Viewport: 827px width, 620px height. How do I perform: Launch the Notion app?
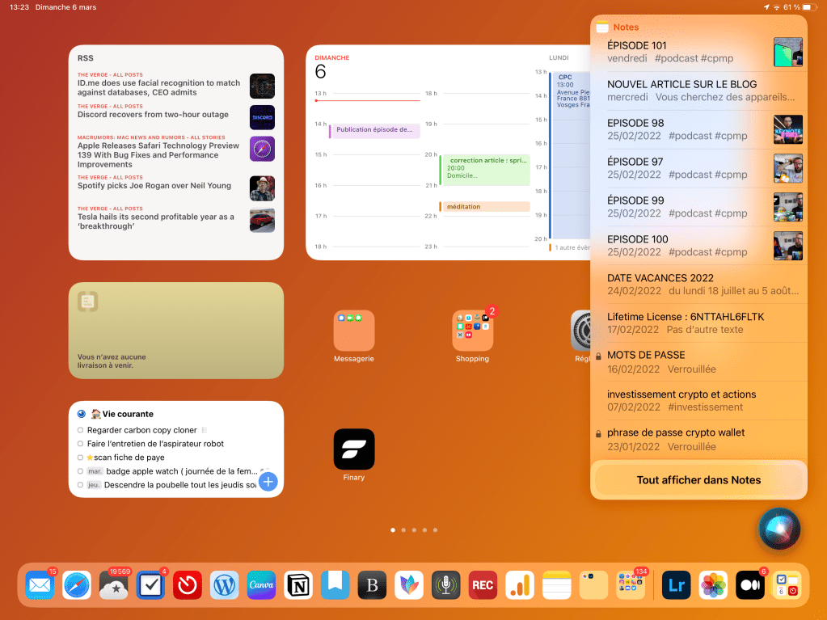coord(298,584)
